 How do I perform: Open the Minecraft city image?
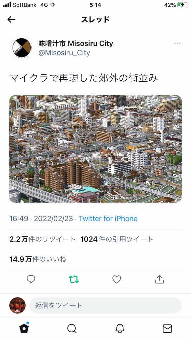[x=95, y=149]
